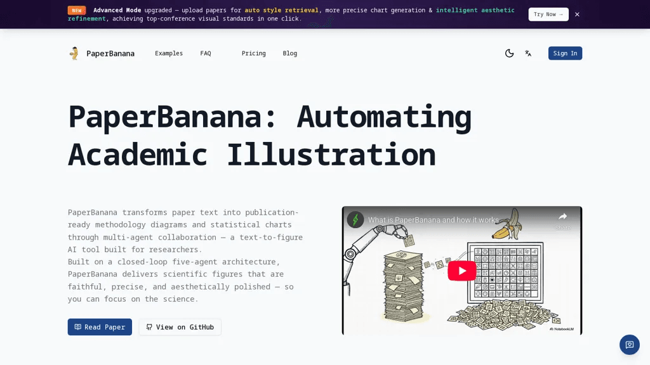Click the 'Advanced Mode' banner text
This screenshot has height=365, width=650.
[x=117, y=10]
